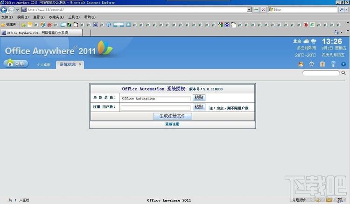The image size is (350, 204).
Task: Click the Office Anywhere 2011 footer text
Action: [169, 200]
